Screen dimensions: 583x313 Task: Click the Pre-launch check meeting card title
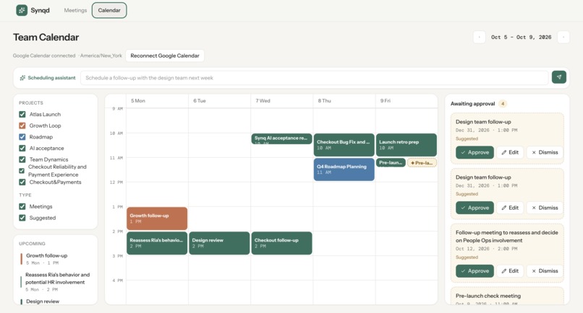(x=488, y=296)
